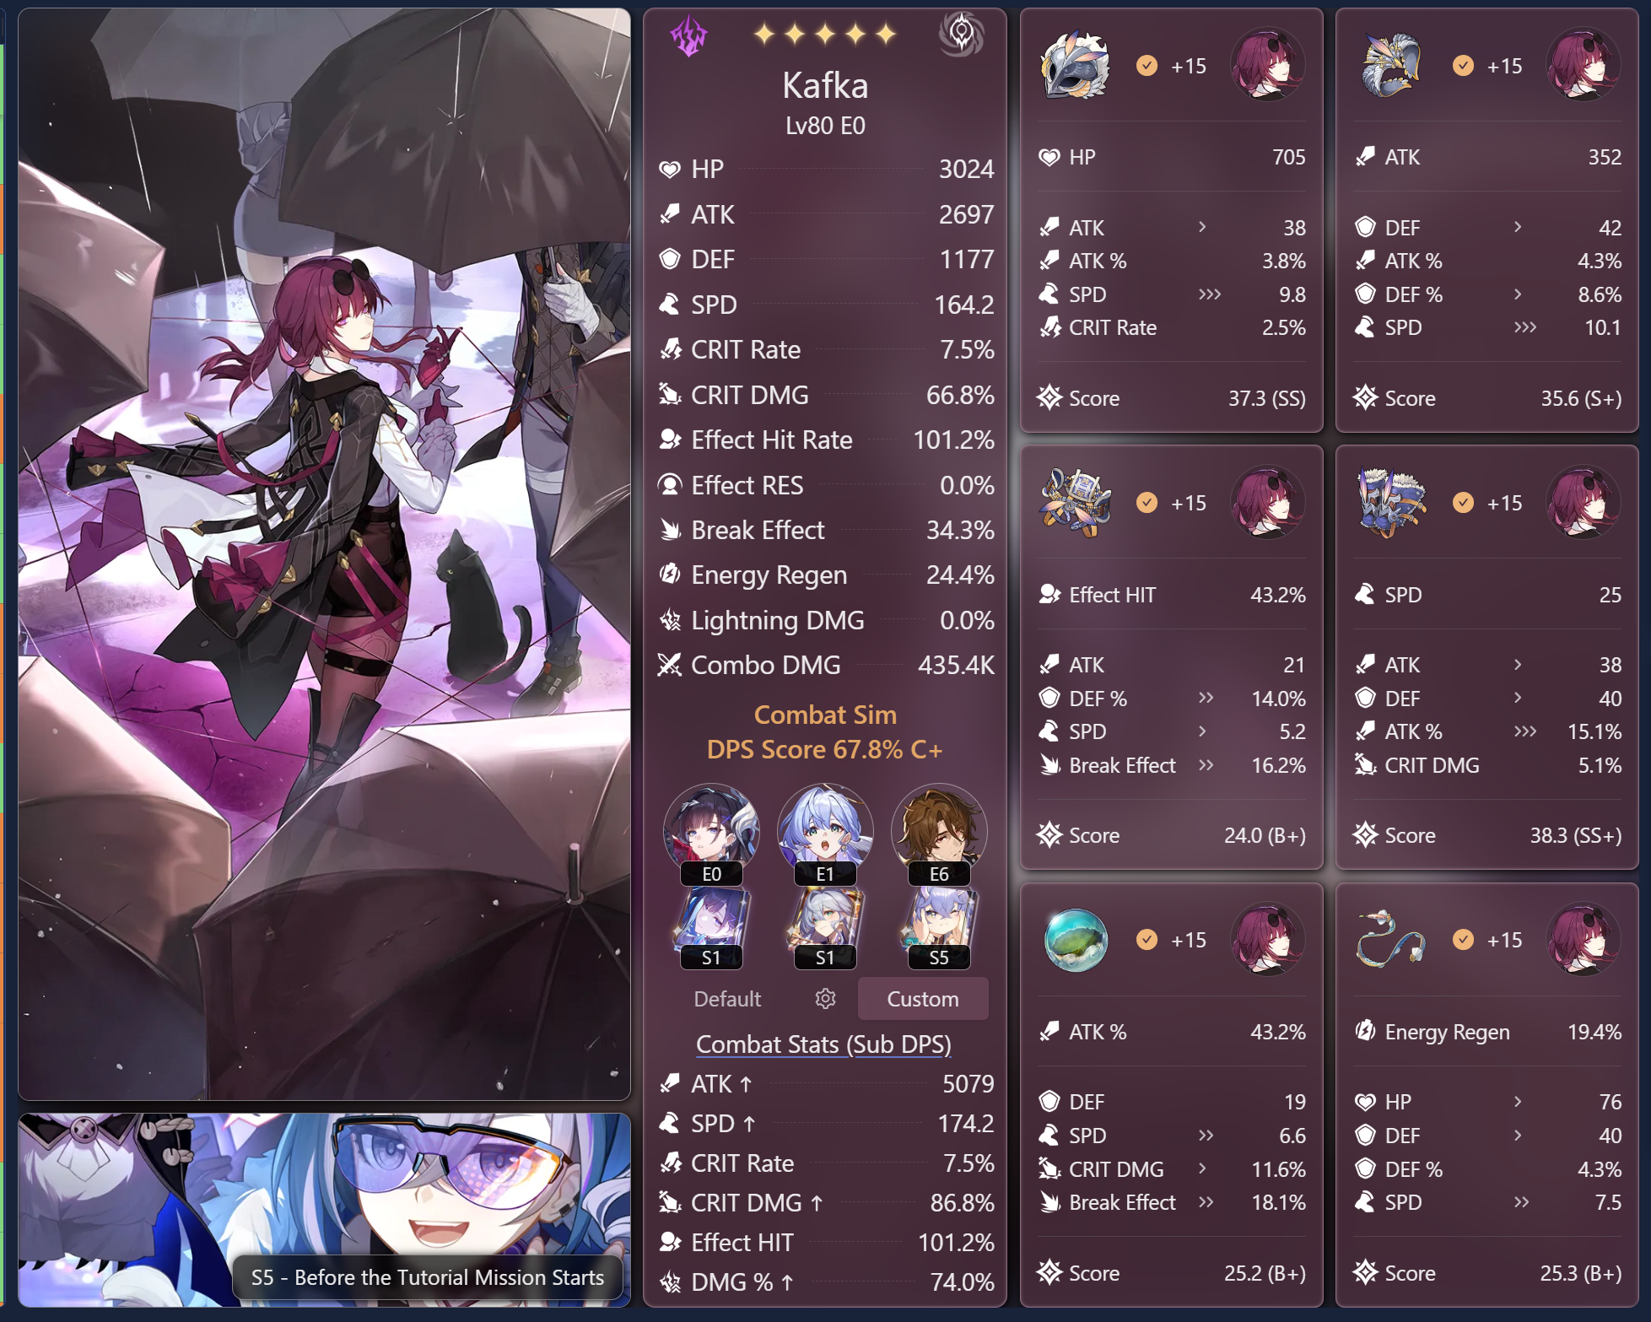This screenshot has height=1322, width=1651.
Task: Expand Break Effect chevrons on planar sphere
Action: [x=1206, y=1202]
